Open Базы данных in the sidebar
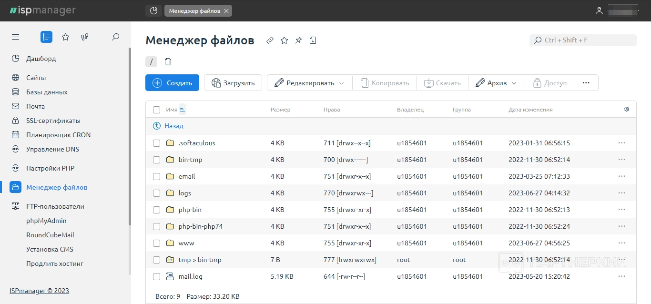 point(47,92)
